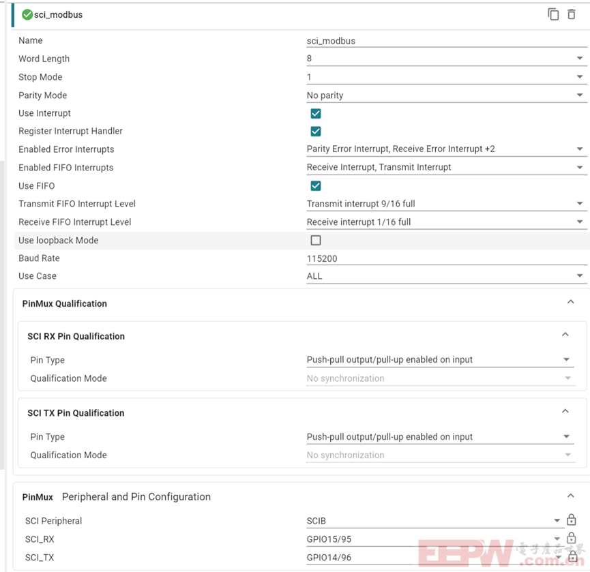Viewport: 590px width, 572px height.
Task: Delete the sci_modbus instance with the trash icon
Action: click(571, 14)
